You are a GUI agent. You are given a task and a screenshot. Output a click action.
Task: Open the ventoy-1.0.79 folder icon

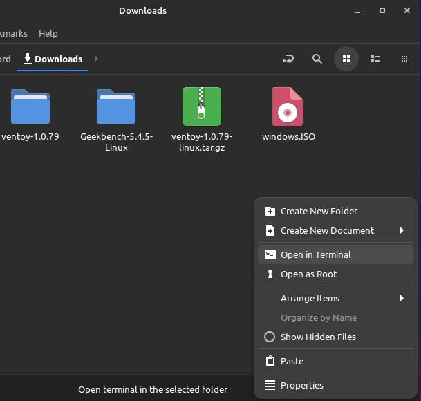(30, 106)
